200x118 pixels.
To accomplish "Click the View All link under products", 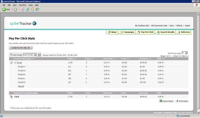I will click(21, 86).
